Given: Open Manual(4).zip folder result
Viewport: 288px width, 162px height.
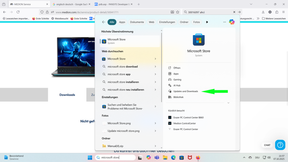Looking at the screenshot, I should 115,146.
